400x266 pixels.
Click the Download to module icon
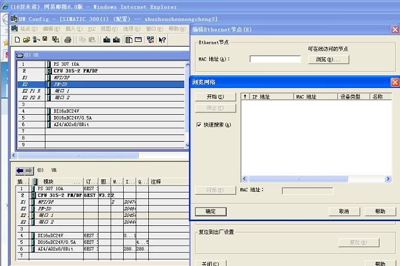point(107,39)
